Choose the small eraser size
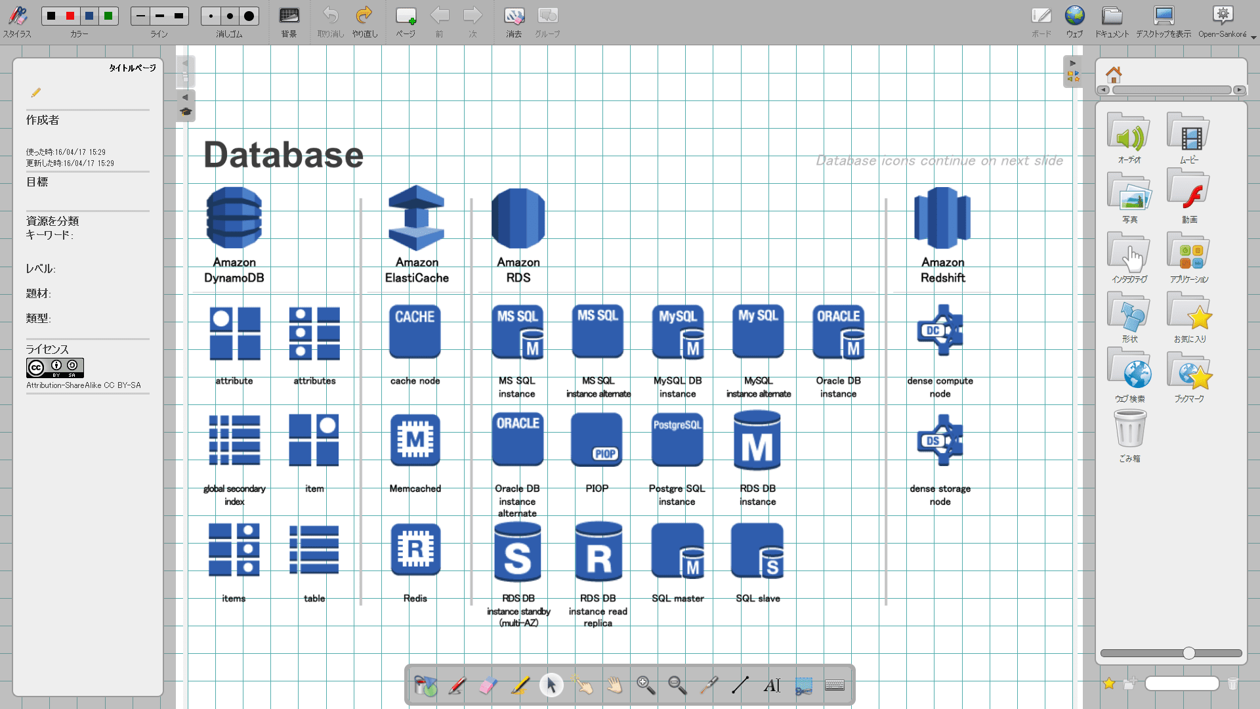This screenshot has width=1260, height=709. [x=211, y=16]
